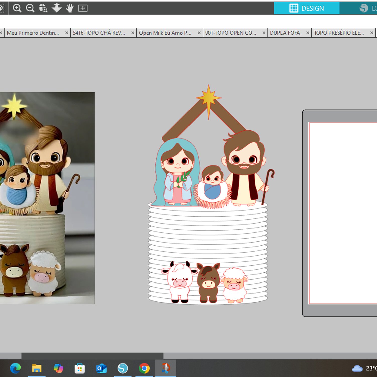Open the Design workspace tab

[x=307, y=8]
